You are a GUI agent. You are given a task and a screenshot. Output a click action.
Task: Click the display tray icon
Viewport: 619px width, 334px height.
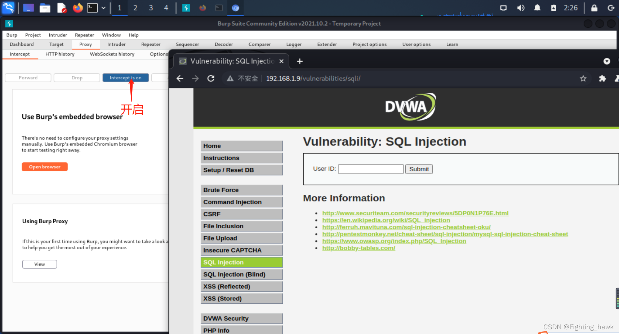(503, 8)
